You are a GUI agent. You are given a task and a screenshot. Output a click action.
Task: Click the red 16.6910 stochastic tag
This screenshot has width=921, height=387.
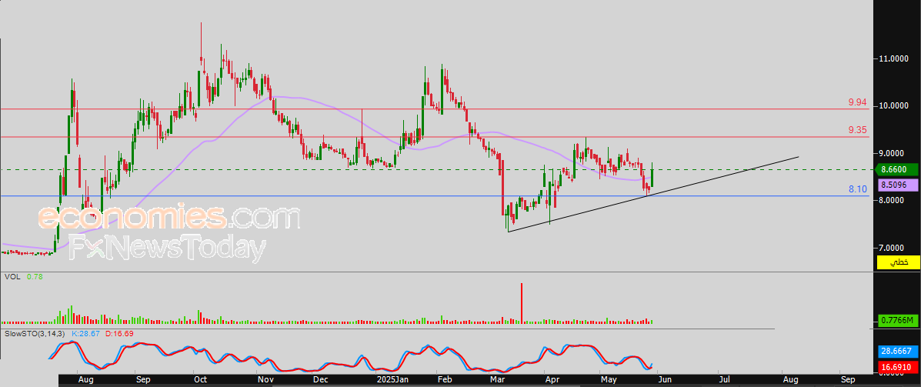[x=897, y=368]
